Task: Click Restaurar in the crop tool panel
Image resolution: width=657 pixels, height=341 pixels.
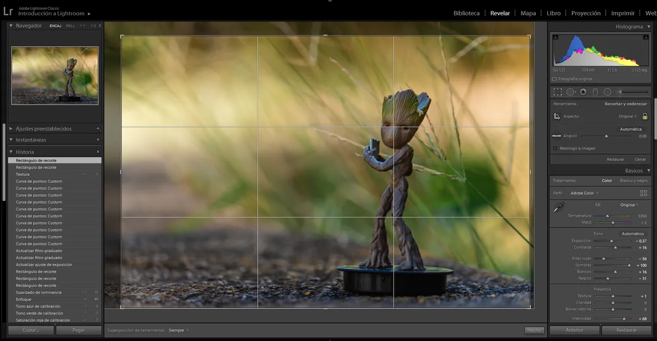Action: (x=615, y=159)
